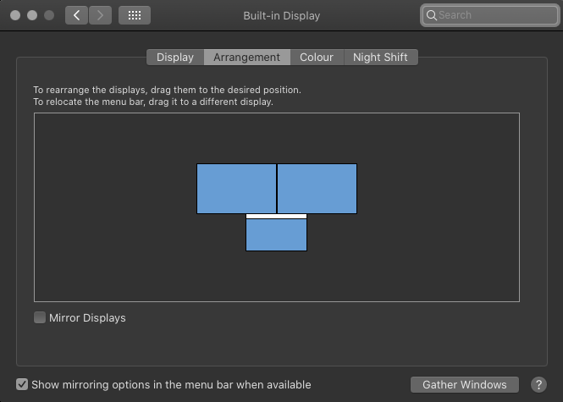Switch to the Display tab
This screenshot has height=402, width=563.
tap(175, 58)
